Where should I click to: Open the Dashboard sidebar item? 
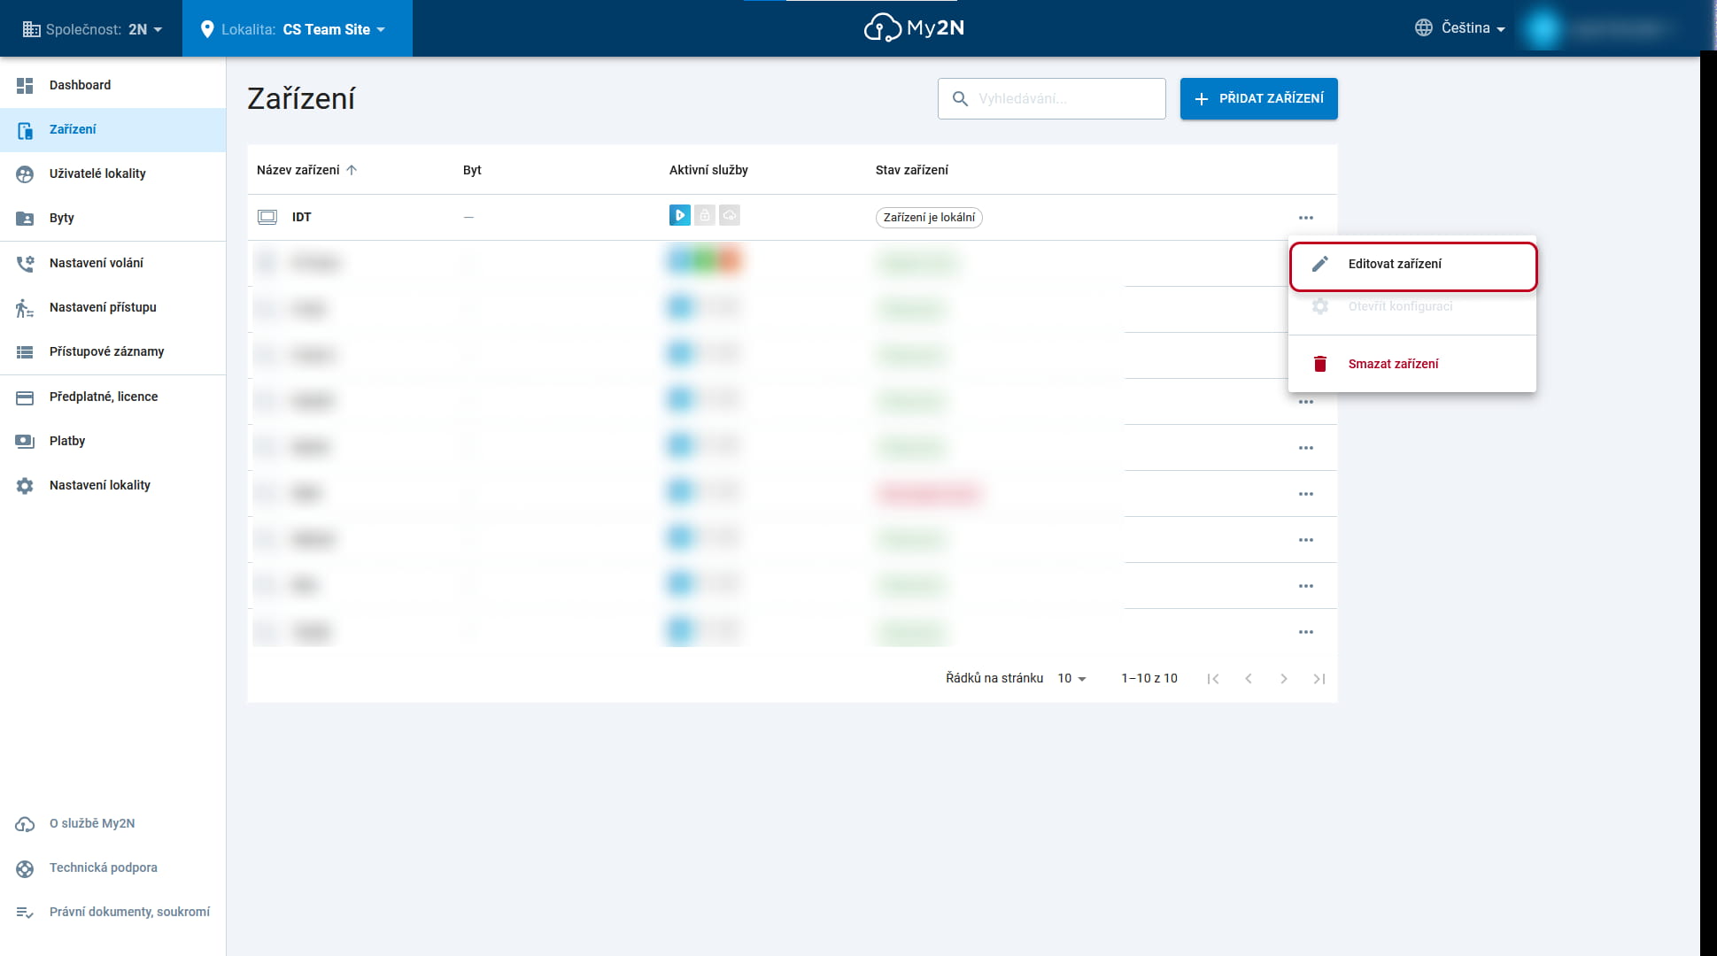tap(112, 85)
